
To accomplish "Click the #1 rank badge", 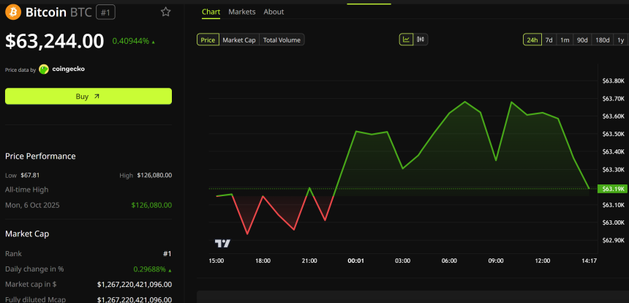I will 105,12.
